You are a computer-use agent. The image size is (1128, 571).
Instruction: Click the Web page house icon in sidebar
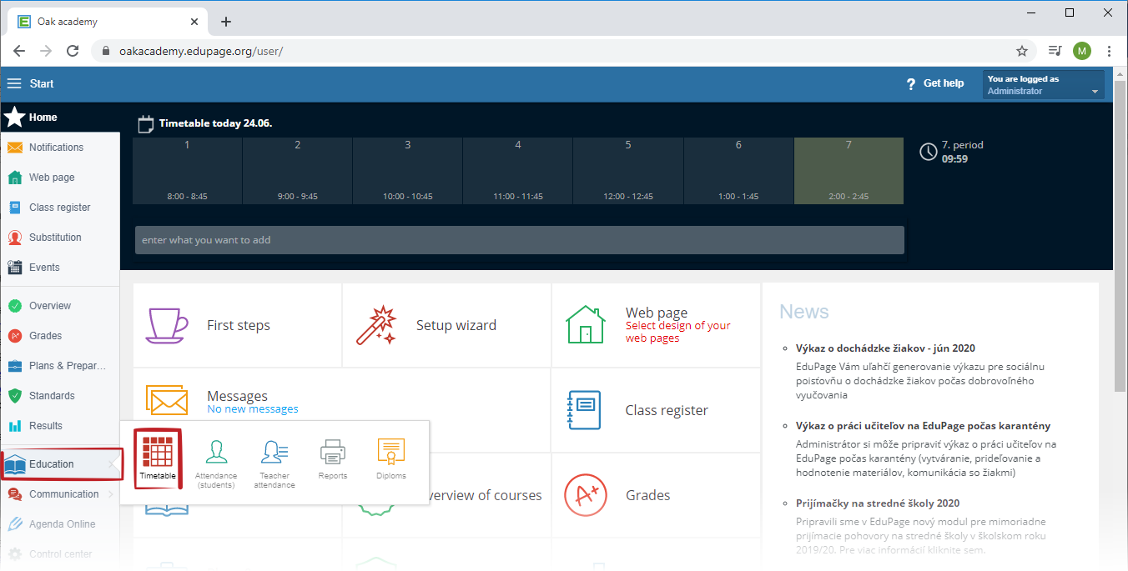tap(15, 178)
